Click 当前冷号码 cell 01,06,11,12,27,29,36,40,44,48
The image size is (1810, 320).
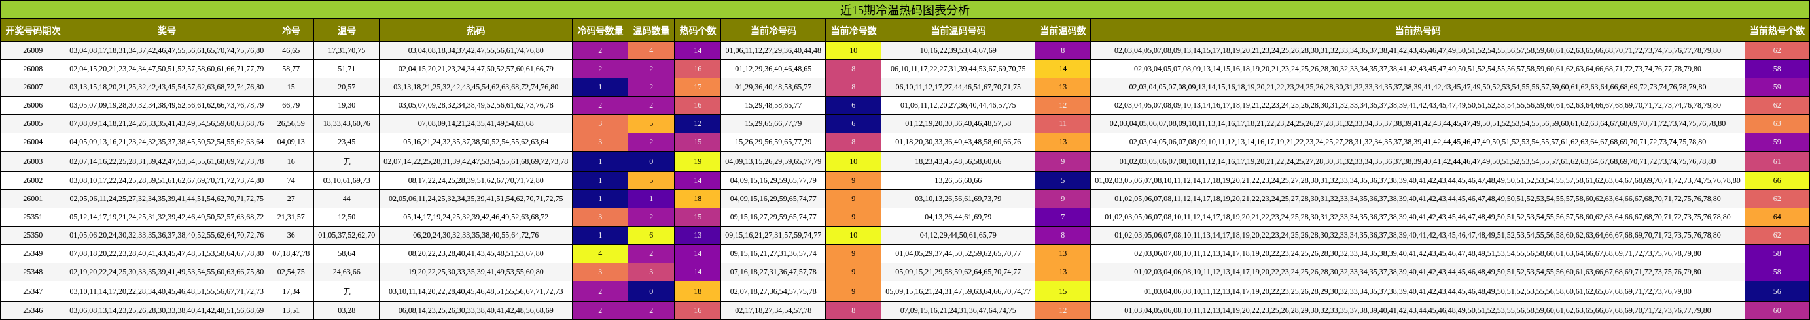click(773, 50)
